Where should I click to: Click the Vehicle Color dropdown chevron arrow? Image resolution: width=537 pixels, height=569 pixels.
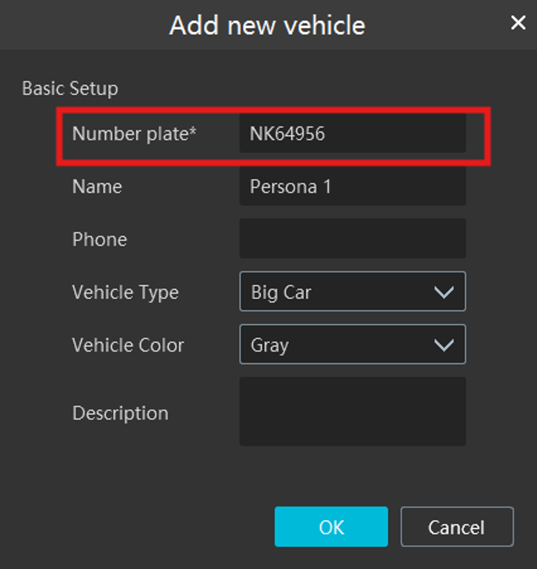pyautogui.click(x=444, y=345)
